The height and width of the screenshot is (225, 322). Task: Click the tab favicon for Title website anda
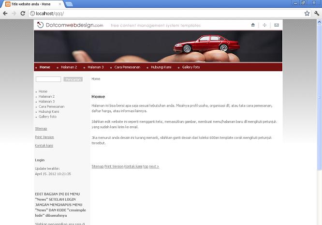(x=8, y=4)
